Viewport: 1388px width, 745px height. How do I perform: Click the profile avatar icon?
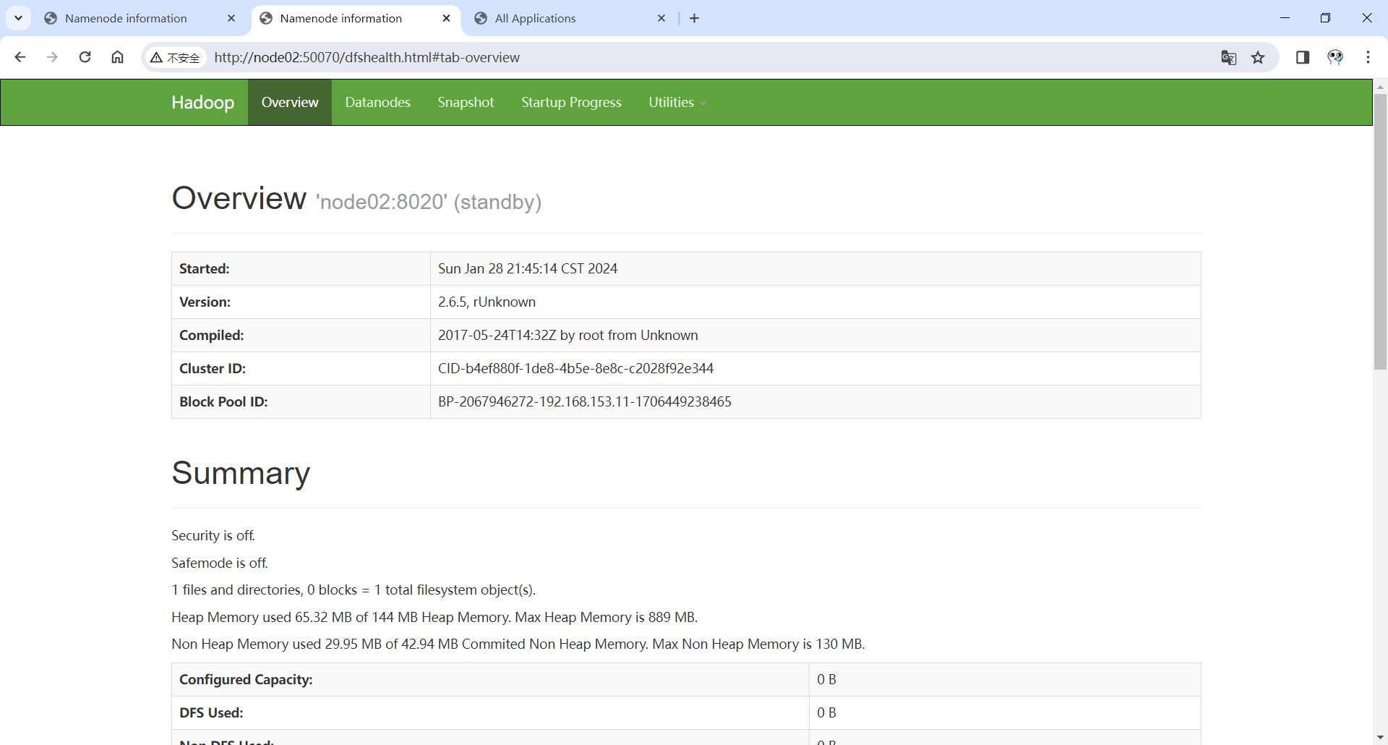coord(1335,57)
